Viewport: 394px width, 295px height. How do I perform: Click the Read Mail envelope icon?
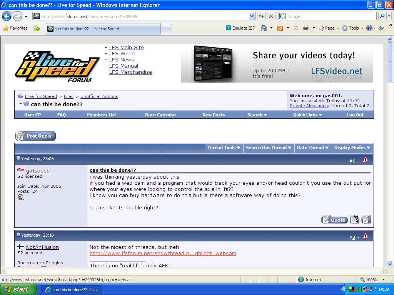coord(295,28)
